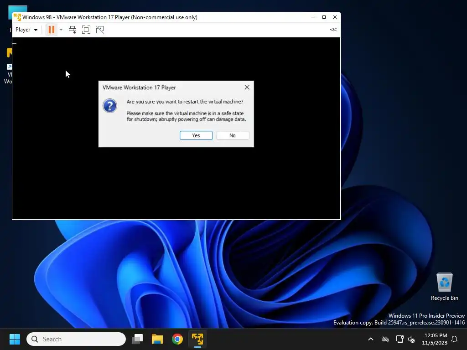Open the Player menu
This screenshot has width=467, height=350.
tap(26, 30)
